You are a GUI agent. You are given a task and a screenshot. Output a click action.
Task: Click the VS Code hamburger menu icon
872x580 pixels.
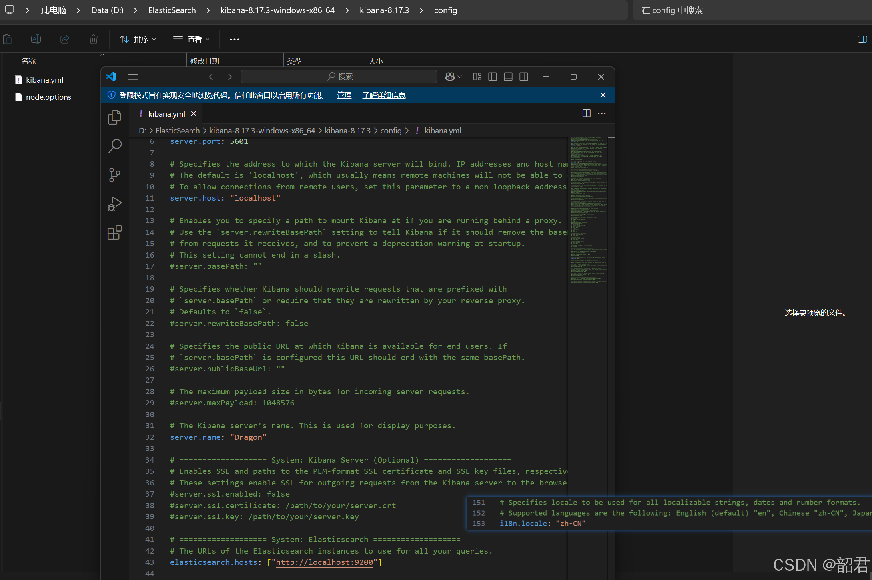(133, 77)
